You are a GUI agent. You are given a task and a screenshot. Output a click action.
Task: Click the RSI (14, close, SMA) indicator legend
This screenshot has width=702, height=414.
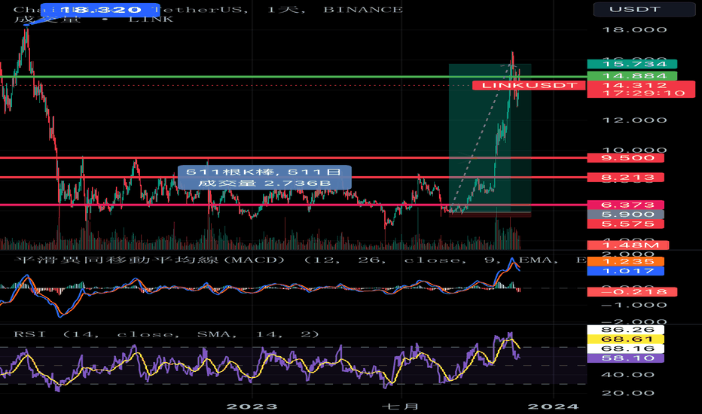166,334
